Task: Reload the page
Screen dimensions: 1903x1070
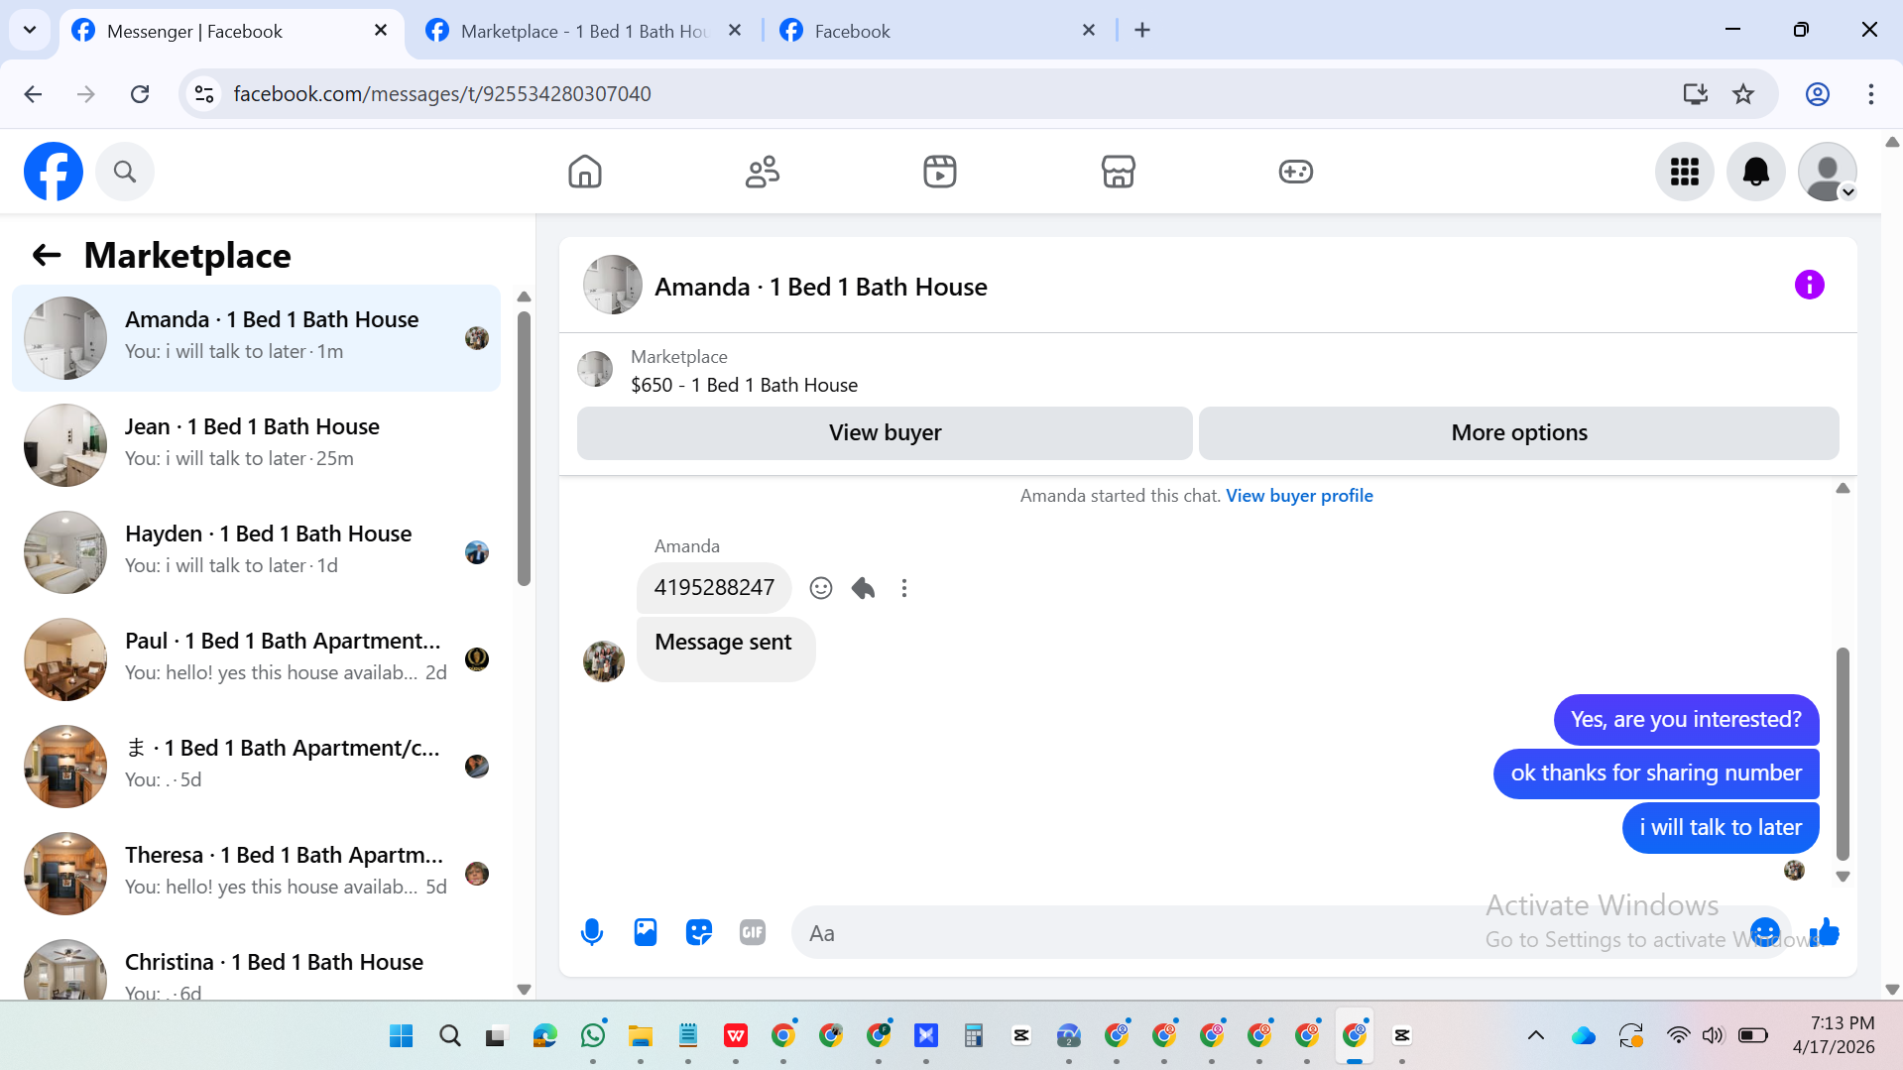Action: click(x=140, y=94)
